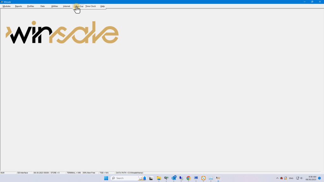Click the "TSID = N/A" status entry
This screenshot has height=182, width=324.
(x=104, y=173)
